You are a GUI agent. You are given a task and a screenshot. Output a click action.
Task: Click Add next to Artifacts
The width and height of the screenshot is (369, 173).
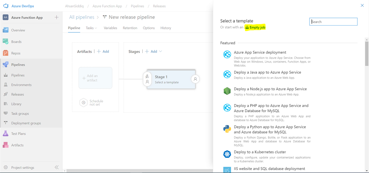click(x=103, y=51)
